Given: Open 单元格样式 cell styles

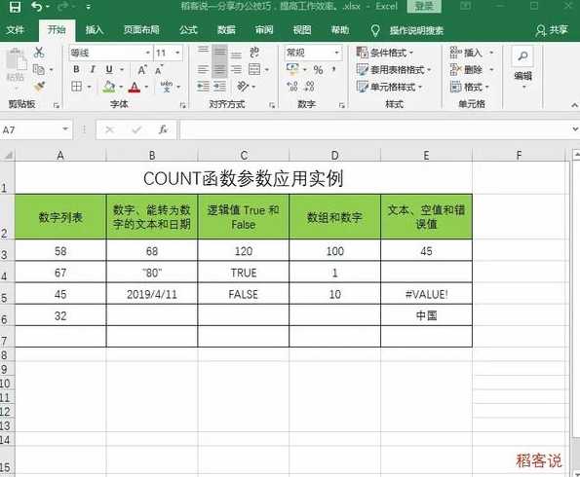Looking at the screenshot, I should pyautogui.click(x=389, y=88).
